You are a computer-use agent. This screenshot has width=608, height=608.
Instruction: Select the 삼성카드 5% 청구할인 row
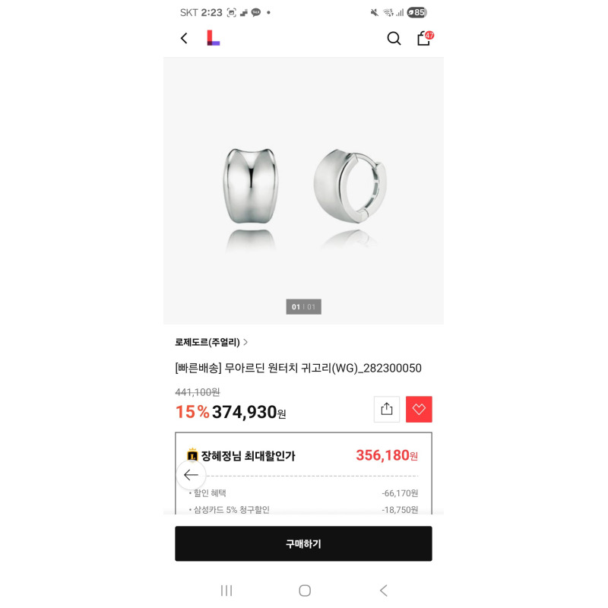coord(303,509)
